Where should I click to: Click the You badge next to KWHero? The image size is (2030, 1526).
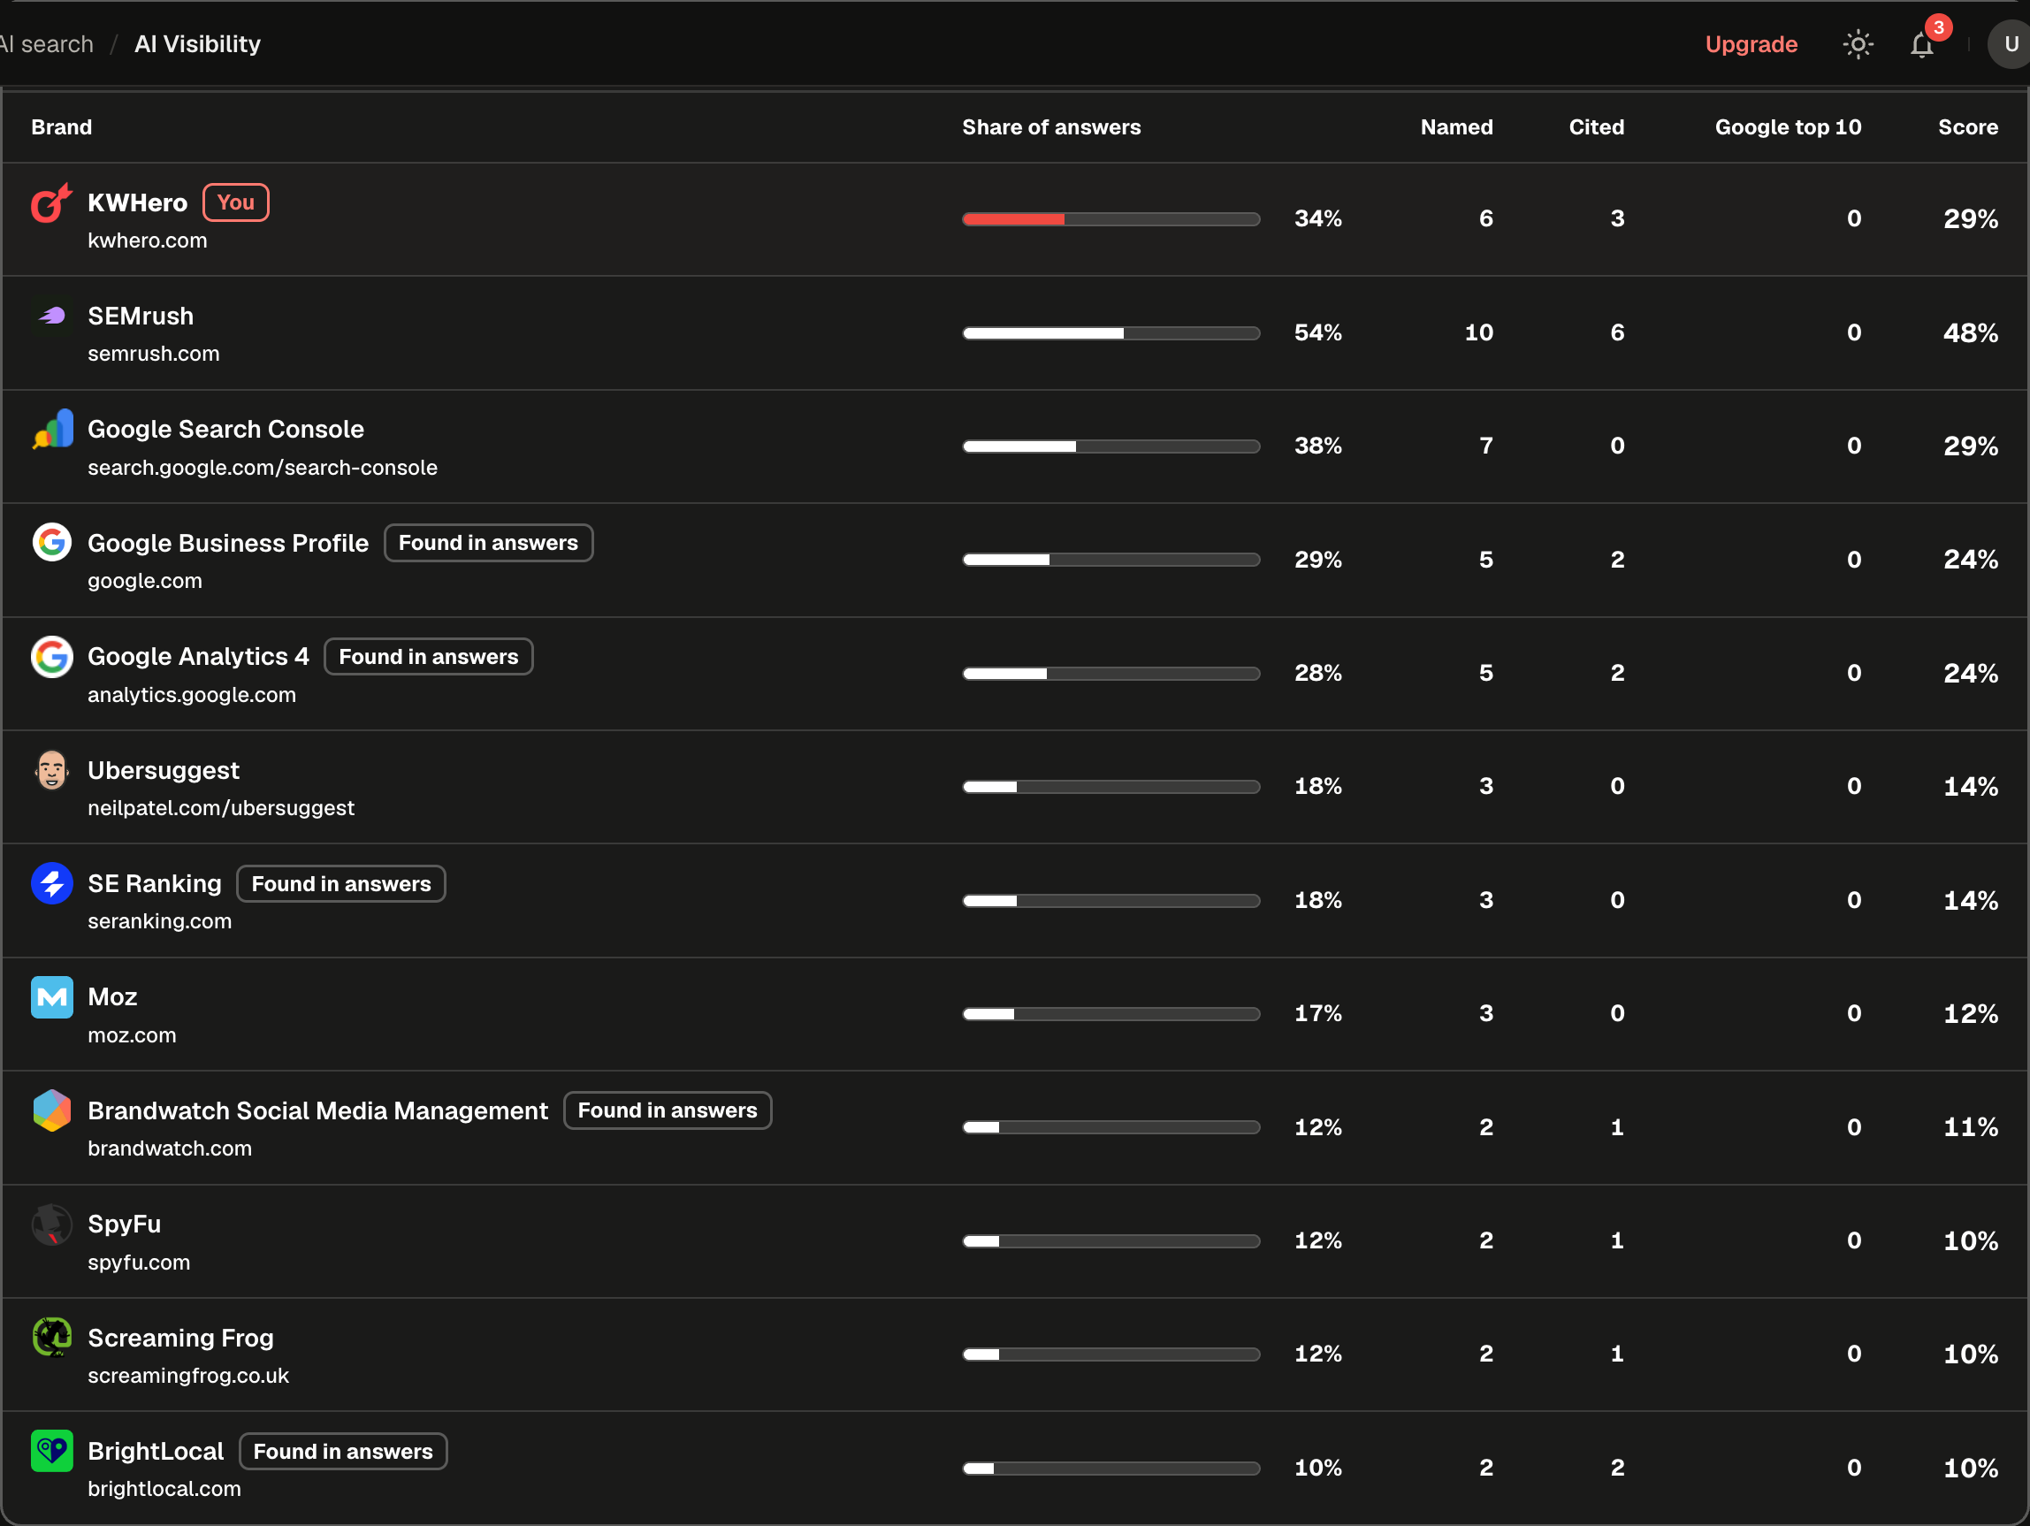(236, 202)
